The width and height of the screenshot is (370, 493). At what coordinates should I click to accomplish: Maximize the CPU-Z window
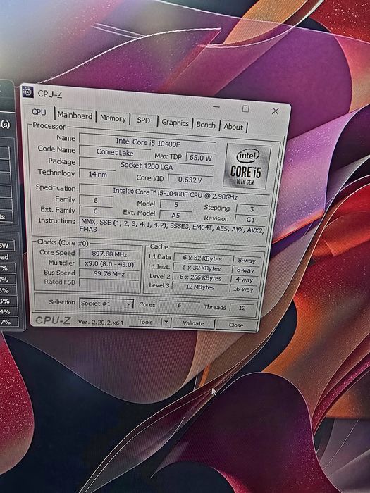[x=246, y=108]
